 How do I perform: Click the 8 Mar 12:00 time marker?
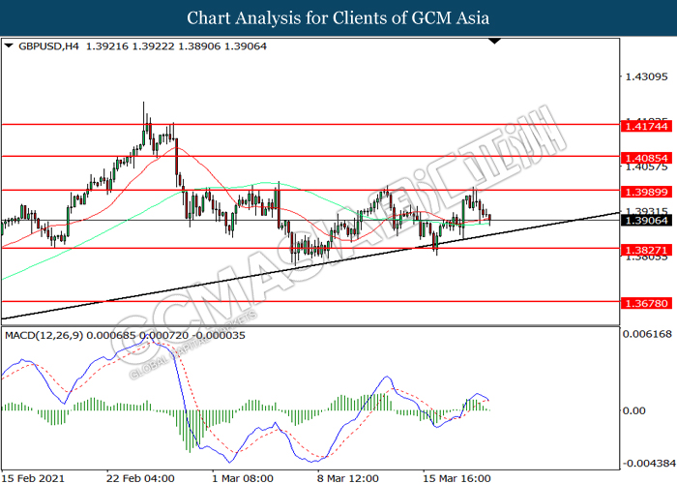coord(348,478)
